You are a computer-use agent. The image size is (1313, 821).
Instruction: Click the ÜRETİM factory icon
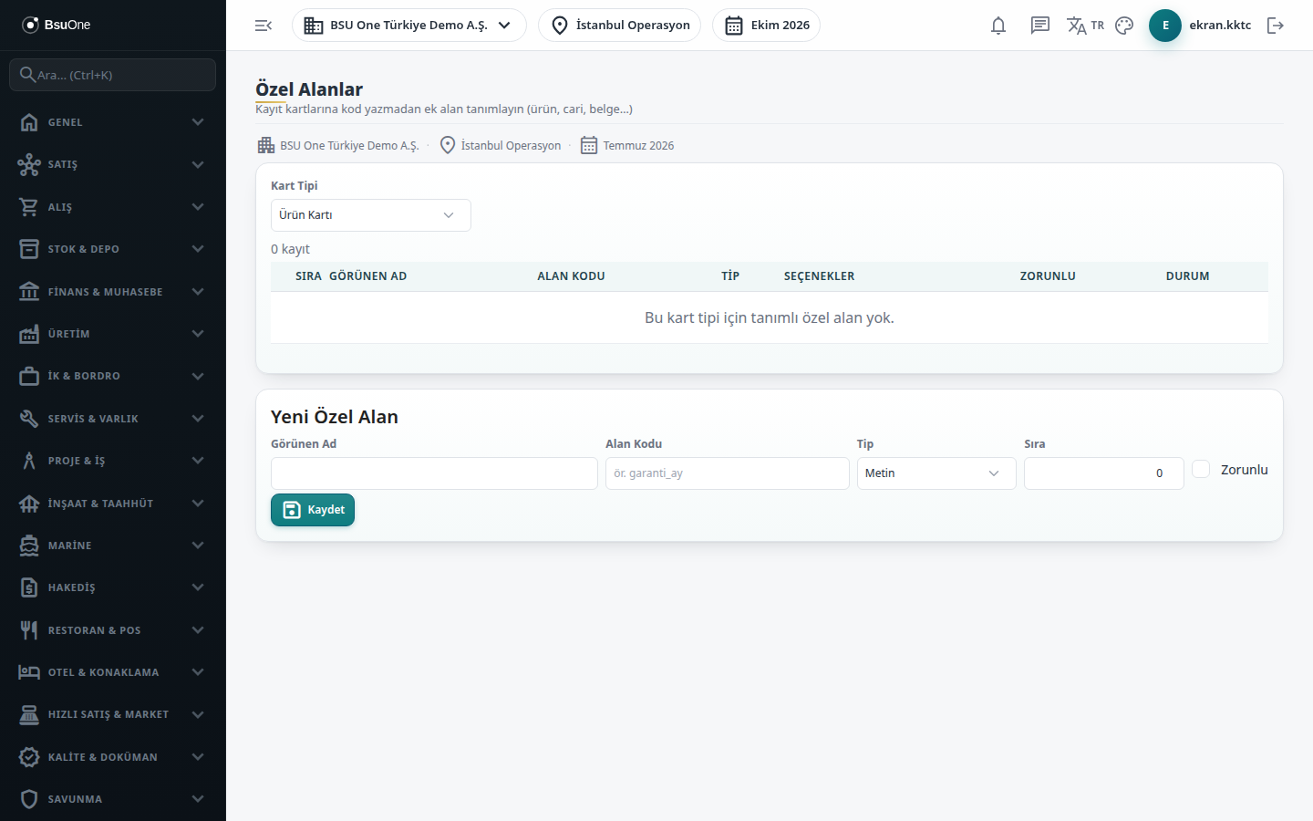(29, 334)
